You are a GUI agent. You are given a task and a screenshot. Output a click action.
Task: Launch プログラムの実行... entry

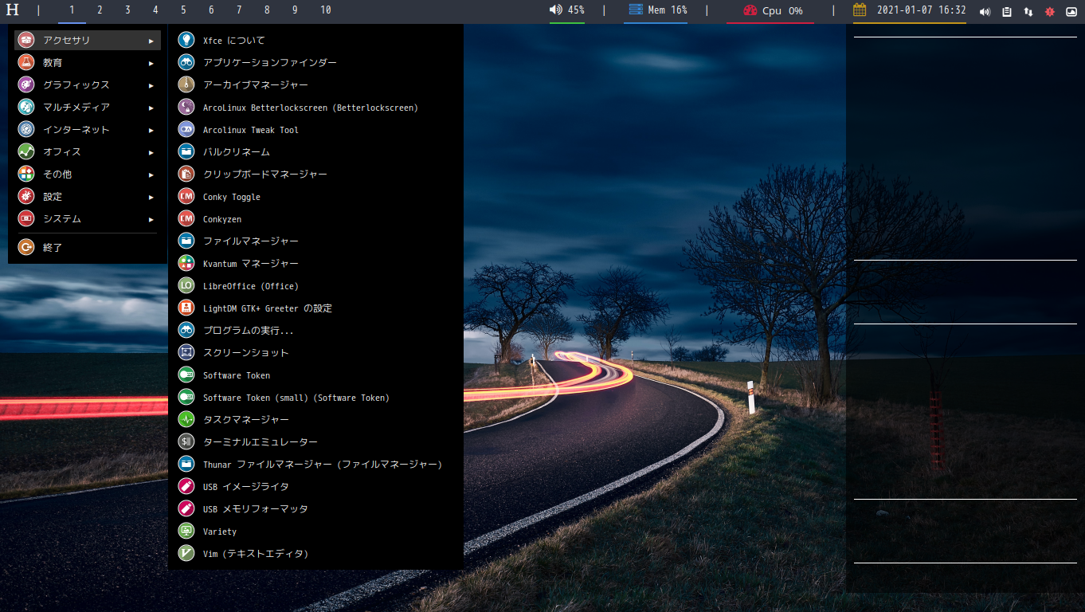tap(315, 330)
